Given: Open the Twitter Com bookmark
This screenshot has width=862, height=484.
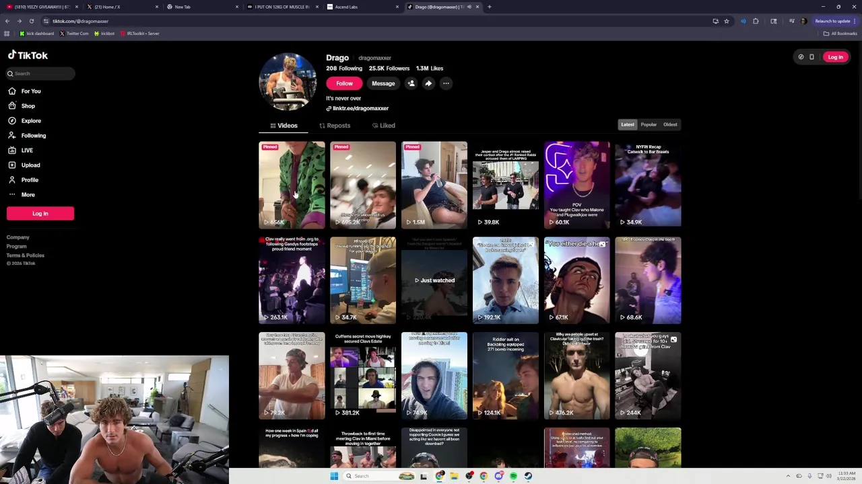Looking at the screenshot, I should point(74,34).
